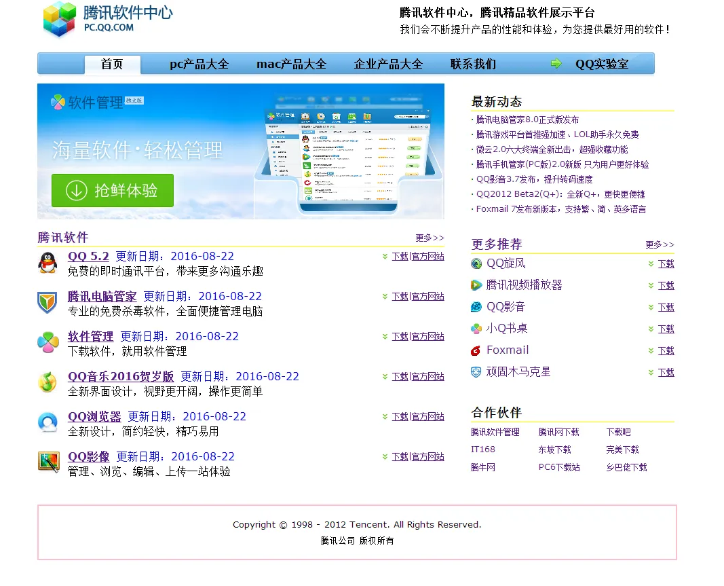This screenshot has height=586, width=724.
Task: Open partner link 腾讯软件管理
Action: click(x=495, y=432)
